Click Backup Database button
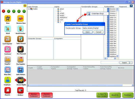 pyautogui.click(x=34, y=95)
